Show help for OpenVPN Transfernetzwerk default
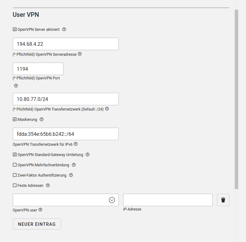 pyautogui.click(x=107, y=109)
